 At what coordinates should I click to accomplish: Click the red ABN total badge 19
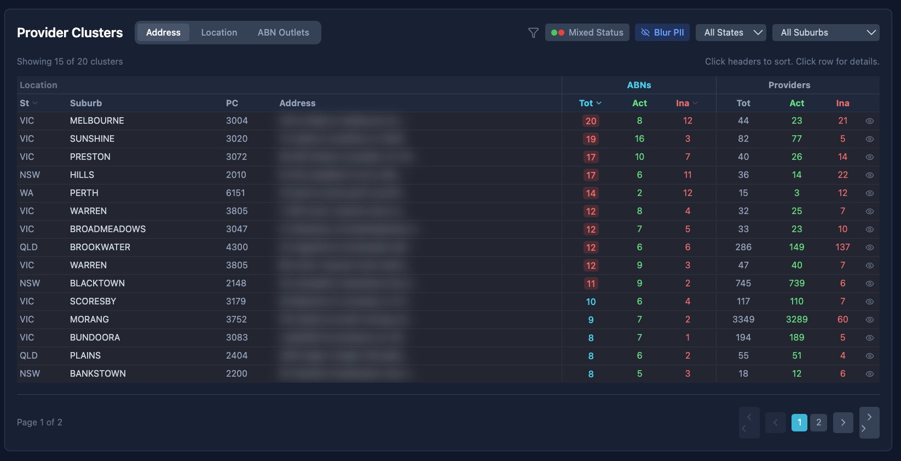pos(591,139)
